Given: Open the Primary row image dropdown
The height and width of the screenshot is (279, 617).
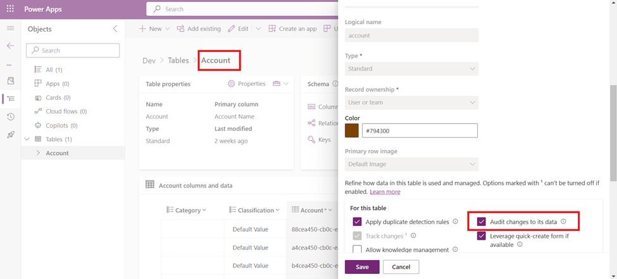Looking at the screenshot, I should tap(411, 164).
